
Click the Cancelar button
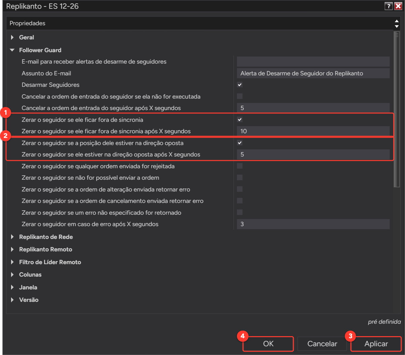click(322, 344)
